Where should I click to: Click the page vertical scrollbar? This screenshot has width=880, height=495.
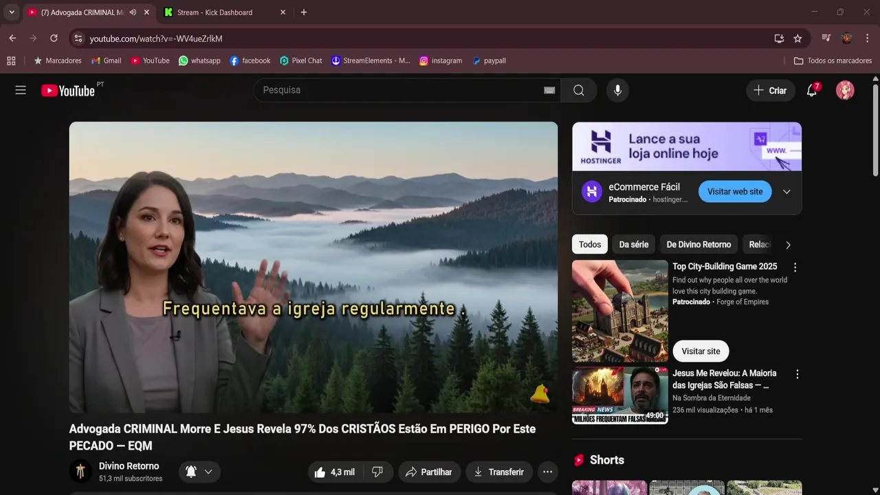coord(875,131)
